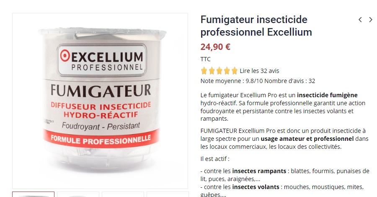Click the main fumigateur product image
377x197 pixels.
tap(100, 101)
